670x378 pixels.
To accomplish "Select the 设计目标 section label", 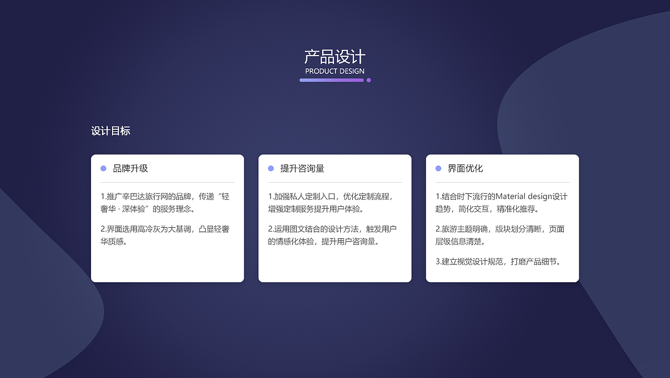I will [x=110, y=130].
